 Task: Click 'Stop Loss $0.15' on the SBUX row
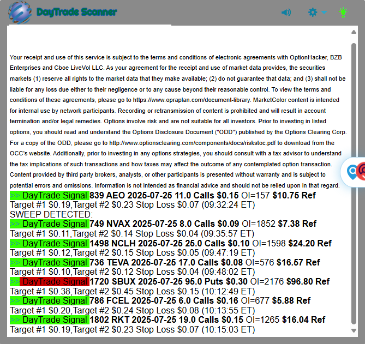click(x=167, y=291)
